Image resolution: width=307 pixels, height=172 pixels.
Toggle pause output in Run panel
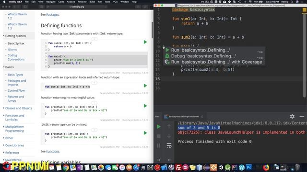coord(159,145)
